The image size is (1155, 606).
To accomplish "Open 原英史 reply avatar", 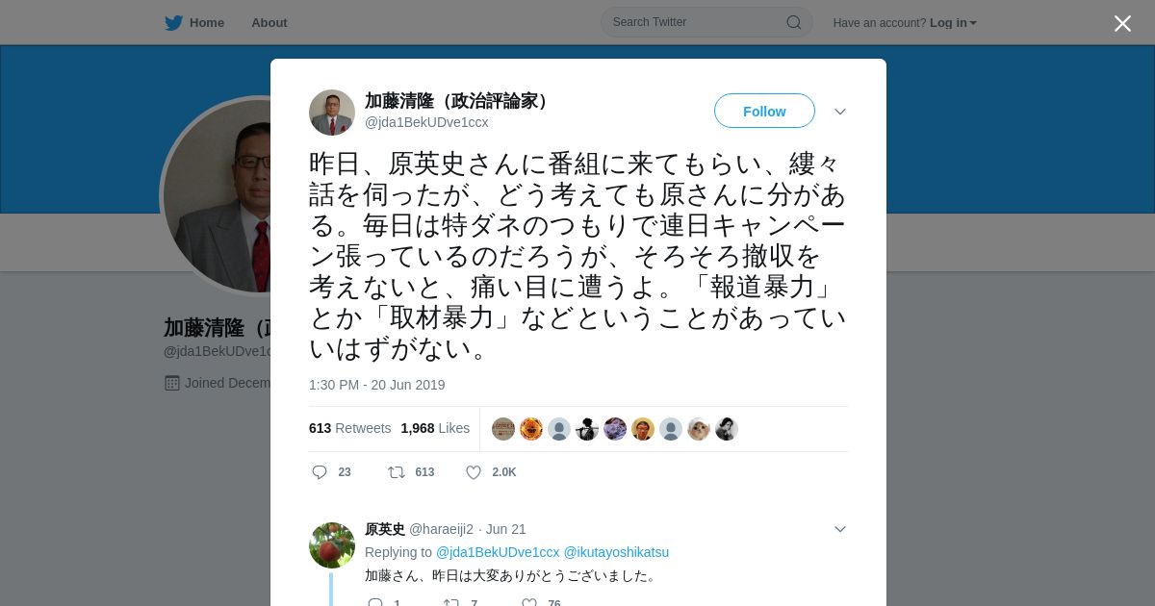I will 332,545.
